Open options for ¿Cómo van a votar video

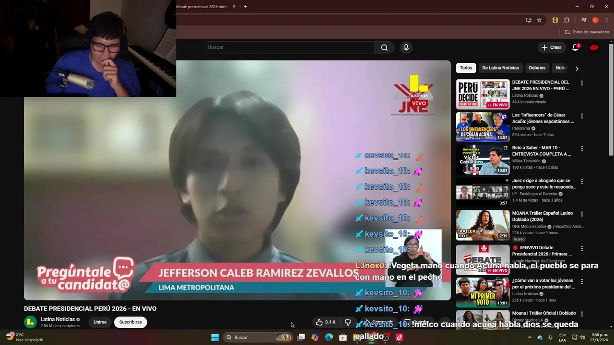pyautogui.click(x=582, y=281)
